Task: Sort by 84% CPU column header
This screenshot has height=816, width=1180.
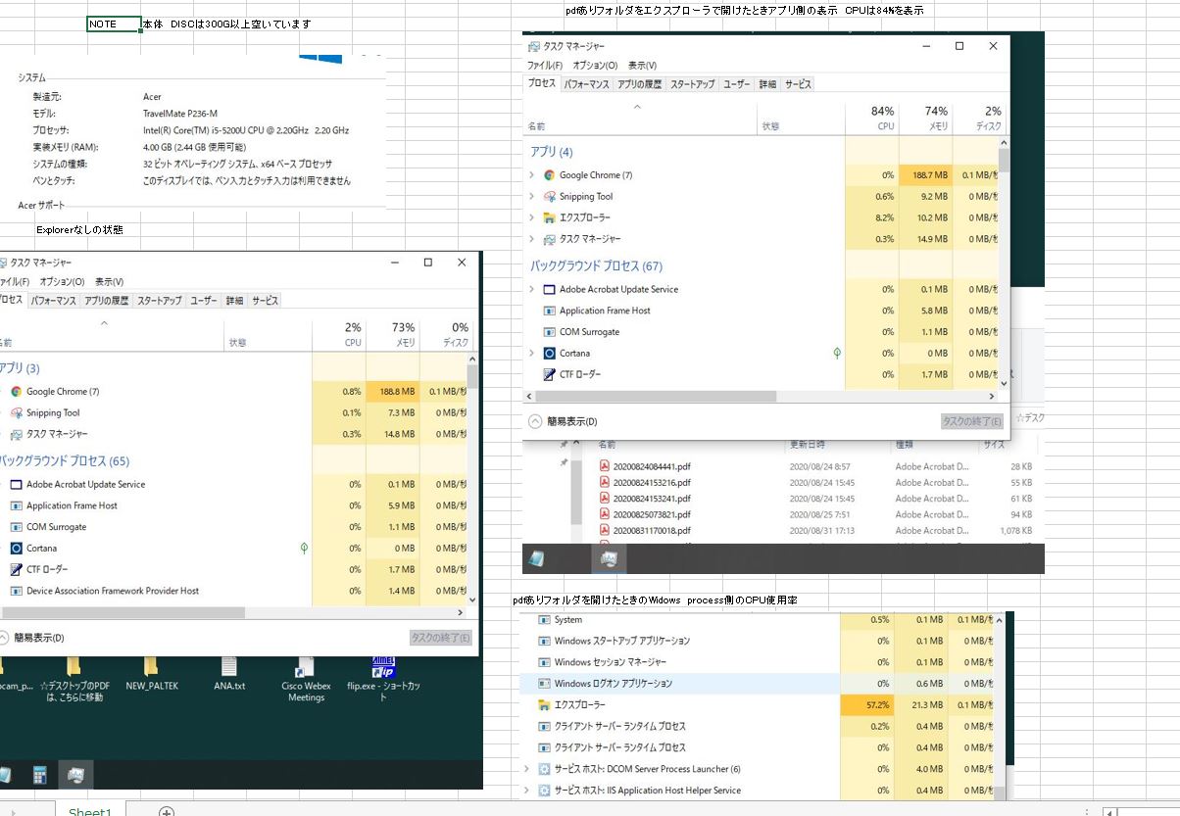Action: coord(871,118)
